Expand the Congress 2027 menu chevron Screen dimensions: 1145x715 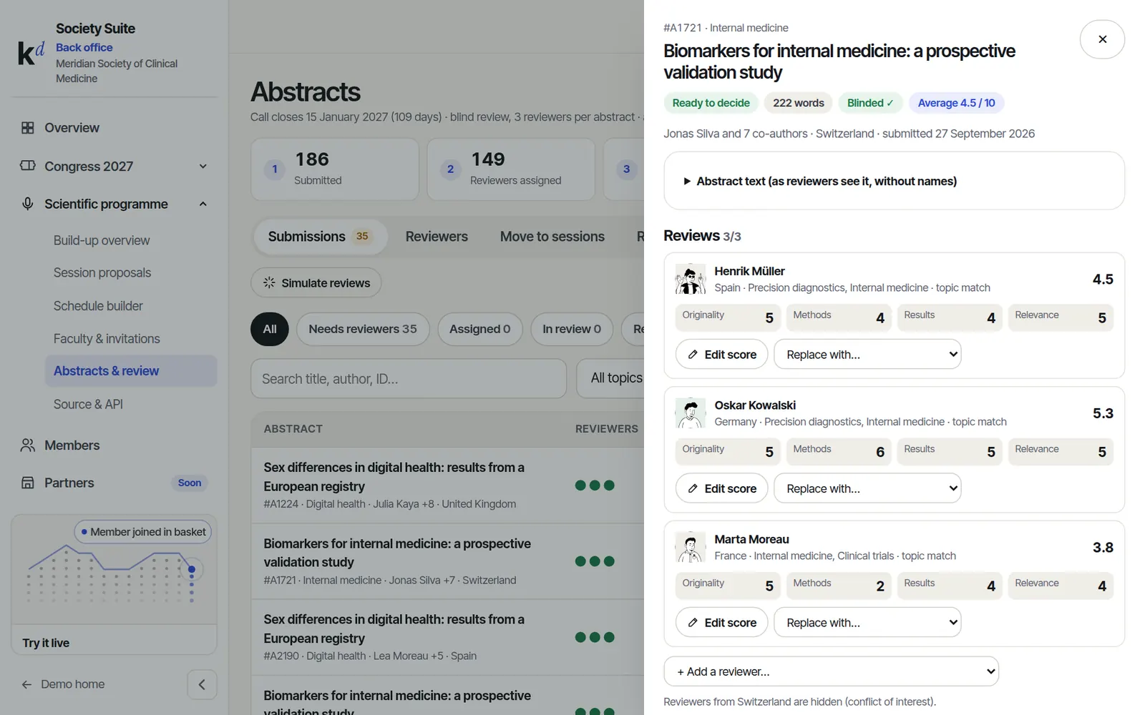(x=203, y=166)
